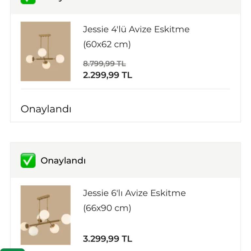Click the gray header strip above Jessie 4'lü

click(147, 6)
